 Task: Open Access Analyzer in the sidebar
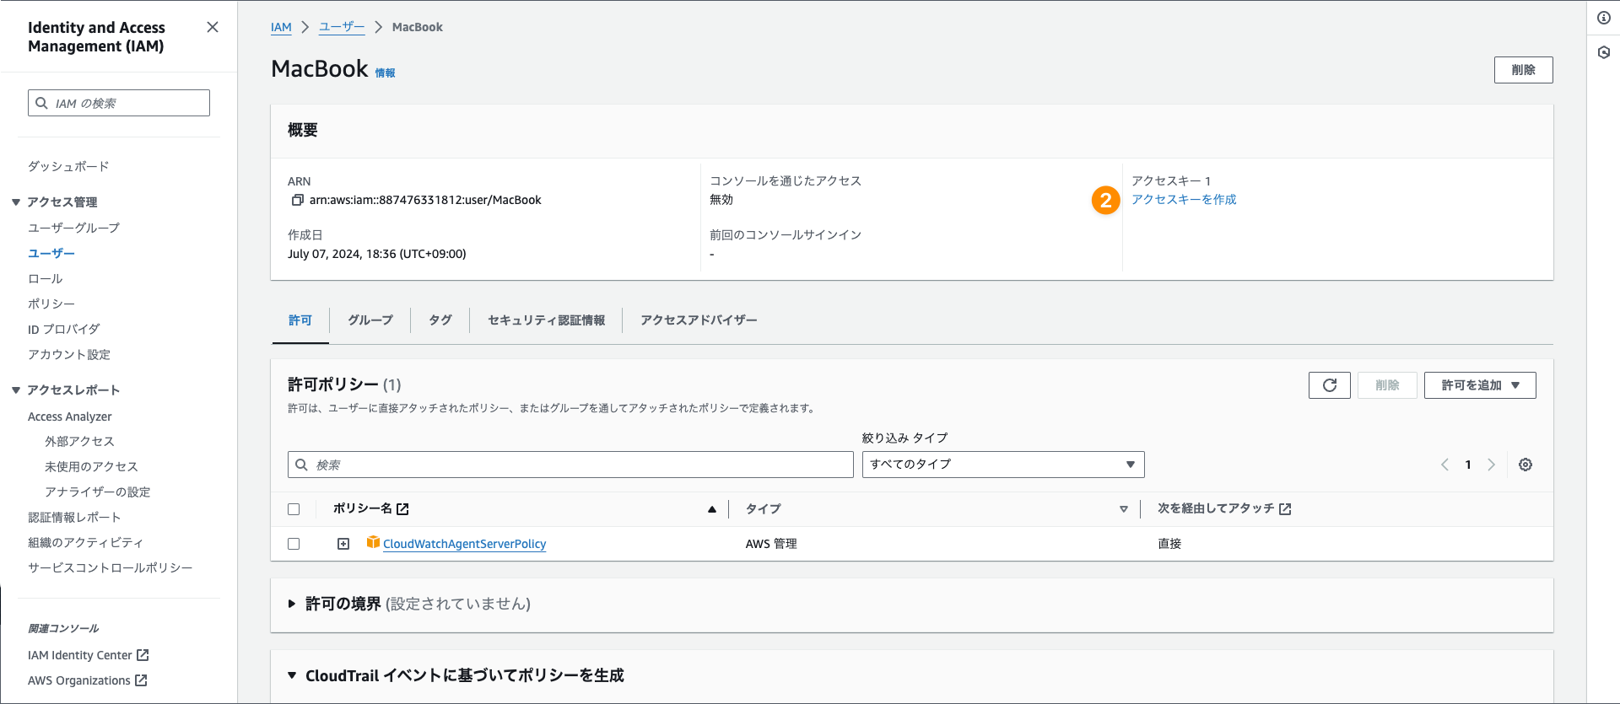(70, 416)
